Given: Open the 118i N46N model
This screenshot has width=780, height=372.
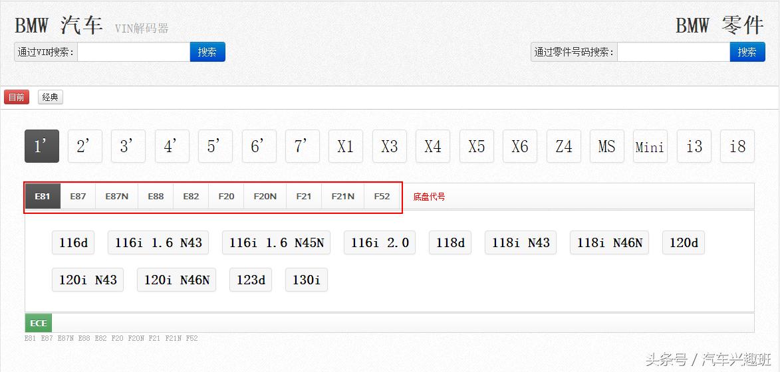Looking at the screenshot, I should [x=609, y=243].
